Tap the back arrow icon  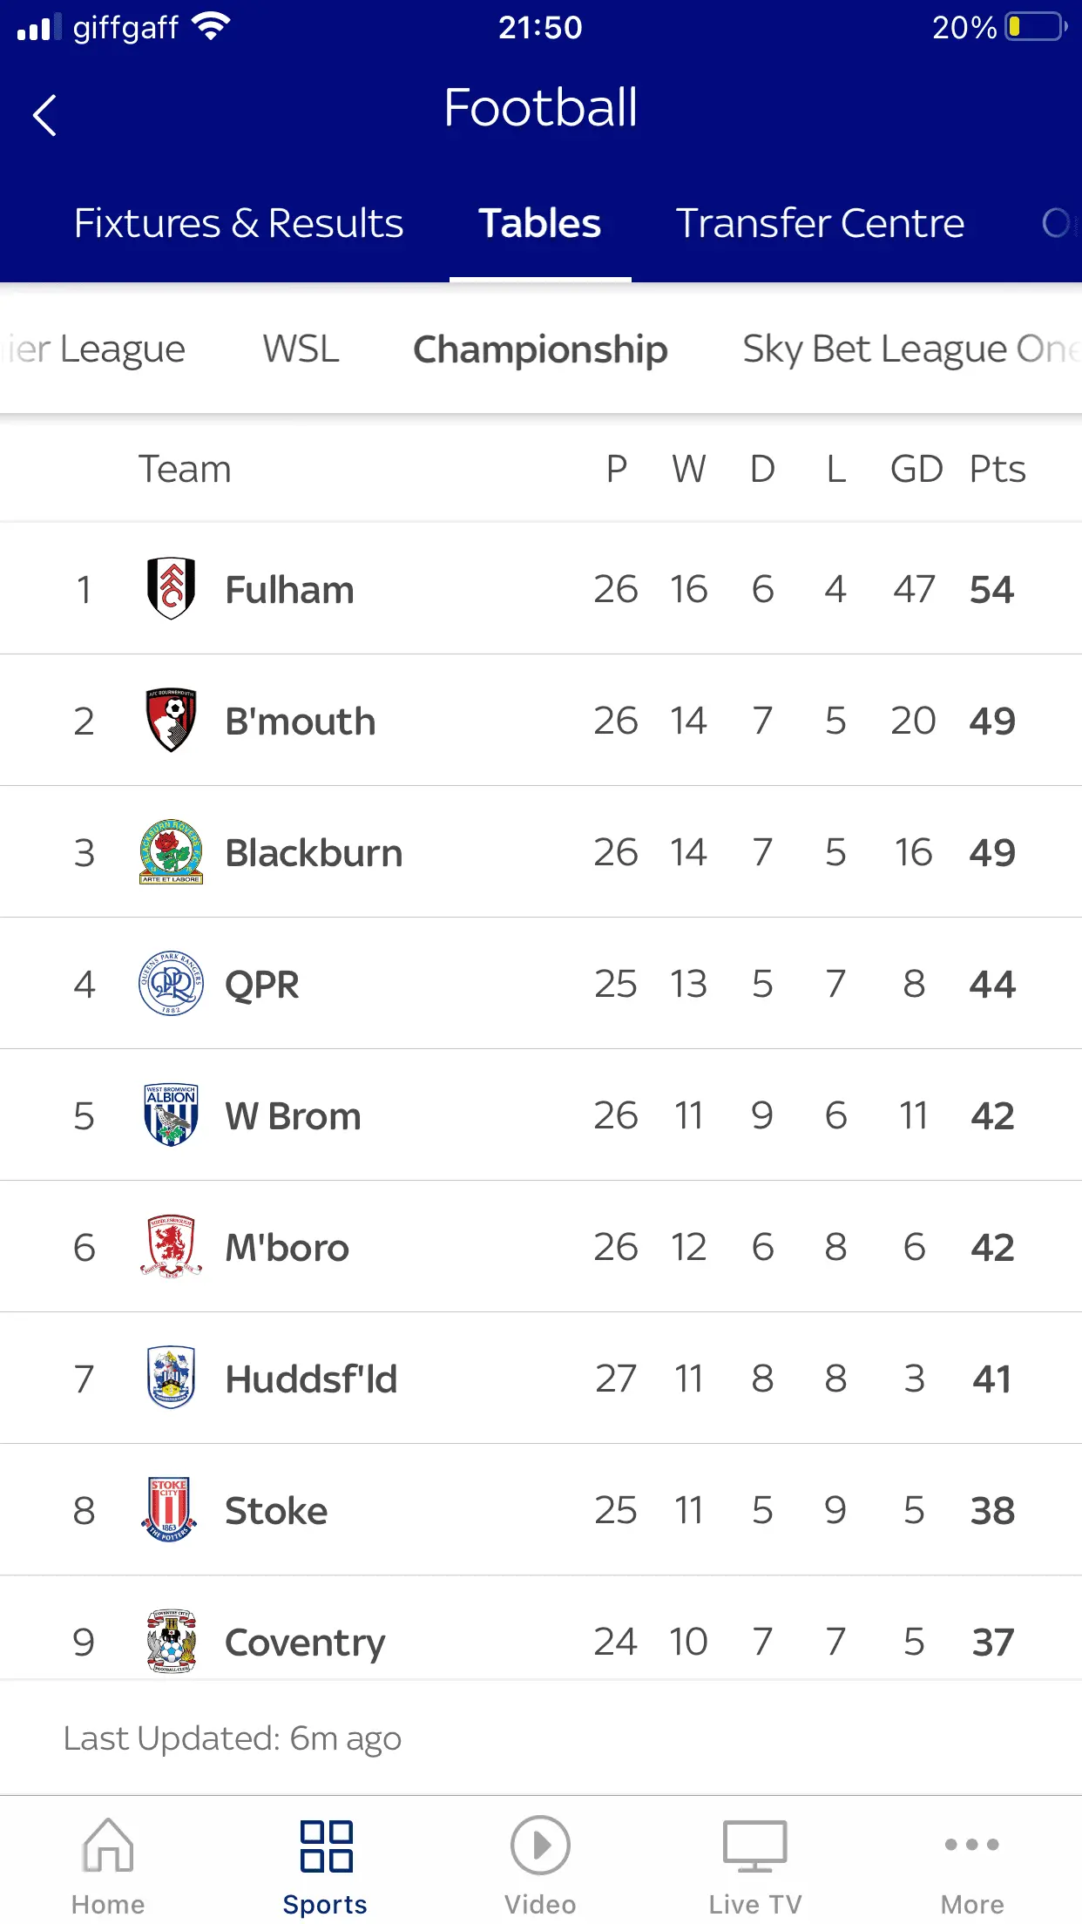(45, 115)
